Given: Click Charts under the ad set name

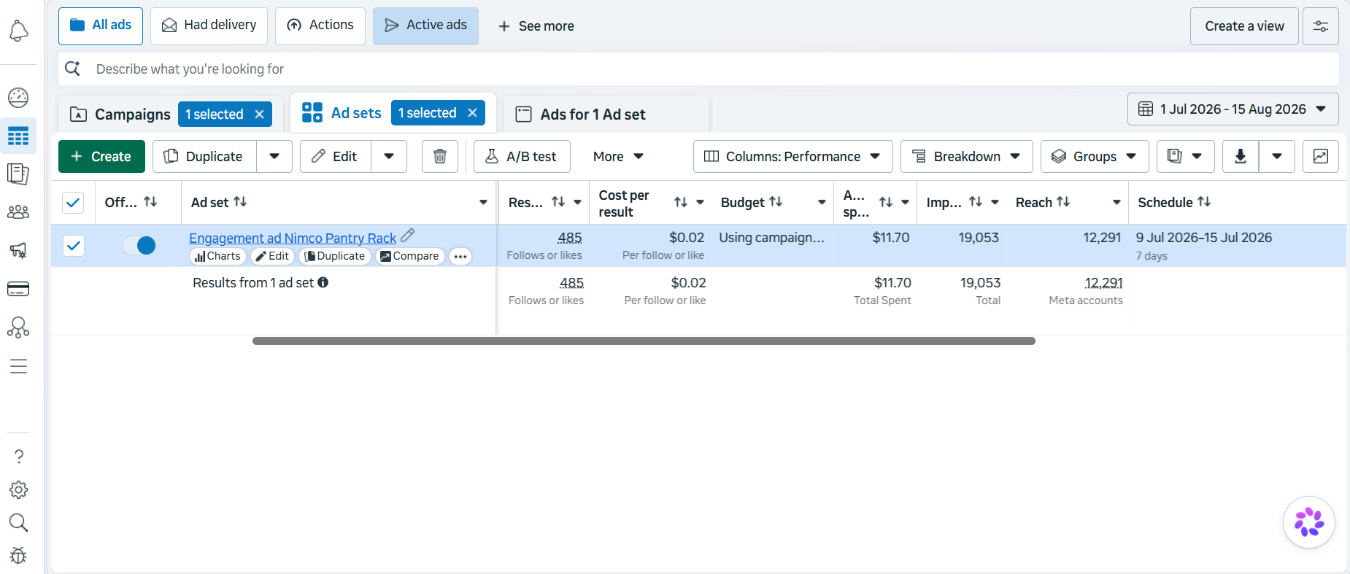Looking at the screenshot, I should point(217,256).
